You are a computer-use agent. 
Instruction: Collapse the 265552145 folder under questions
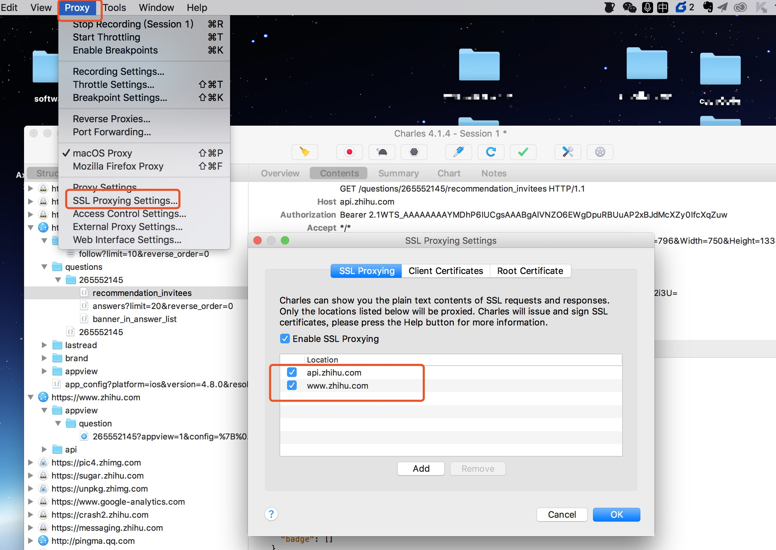click(58, 280)
